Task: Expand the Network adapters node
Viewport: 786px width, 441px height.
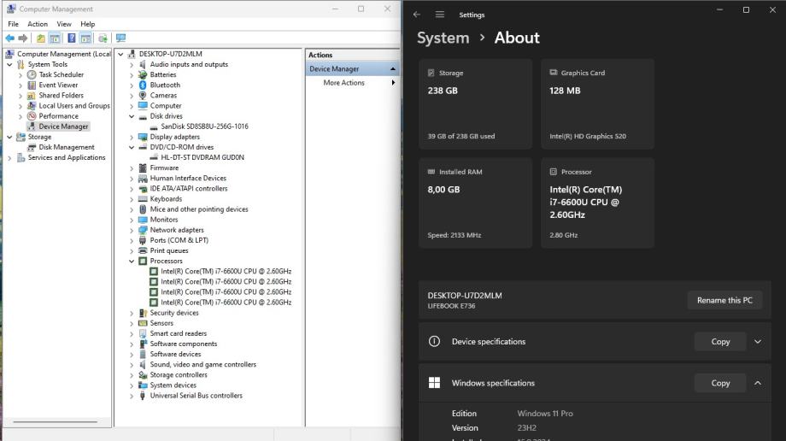Action: pos(132,230)
